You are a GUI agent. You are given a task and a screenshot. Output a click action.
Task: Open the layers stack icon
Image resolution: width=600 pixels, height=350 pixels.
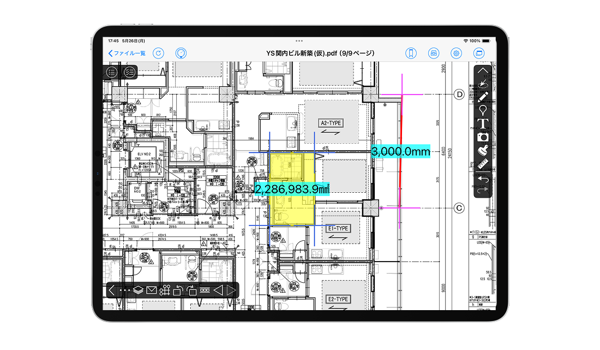(138, 290)
